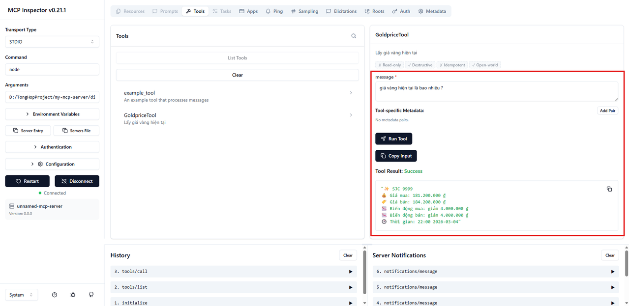Image resolution: width=629 pixels, height=306 pixels.
Task: Click the Read-only annotation badge
Action: click(x=389, y=65)
